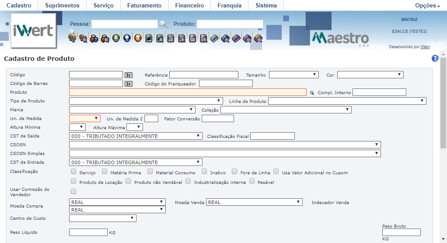
Task: Click the gray book icon
Action: [214, 38]
